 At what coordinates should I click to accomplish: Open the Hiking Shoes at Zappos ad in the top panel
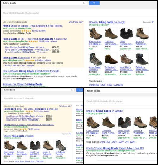click(33, 26)
